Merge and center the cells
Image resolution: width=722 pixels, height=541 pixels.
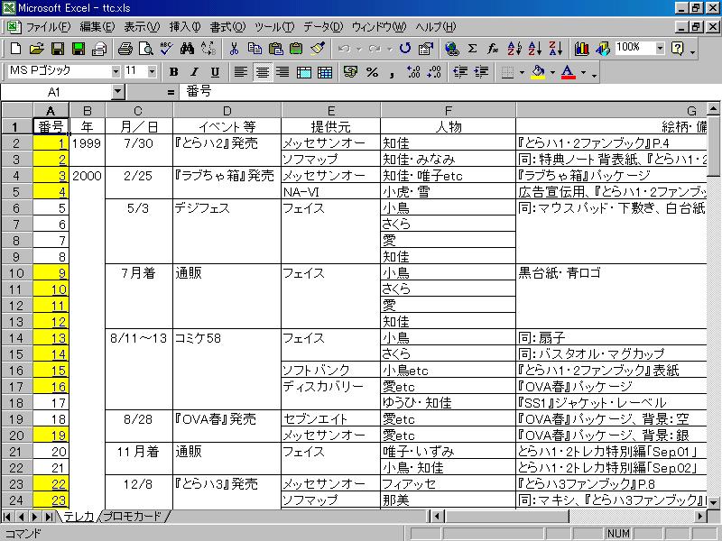(x=304, y=72)
